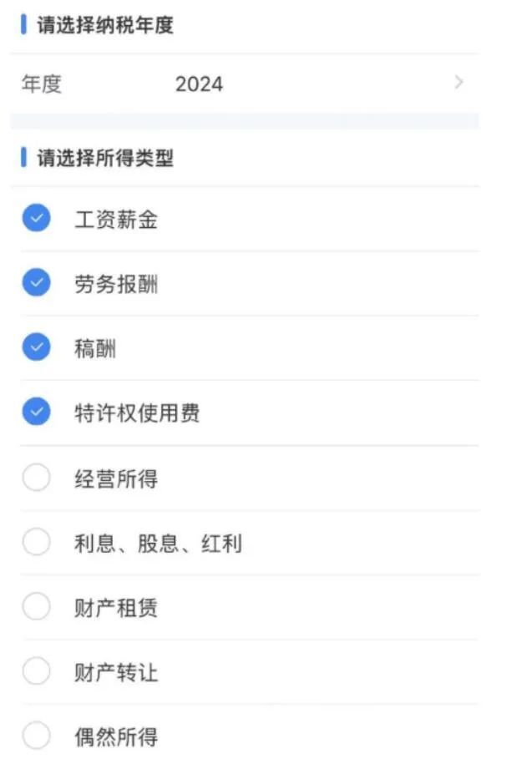Screen dimensions: 531x759
Task: Enable the 财产转让 option
Action: (x=37, y=672)
